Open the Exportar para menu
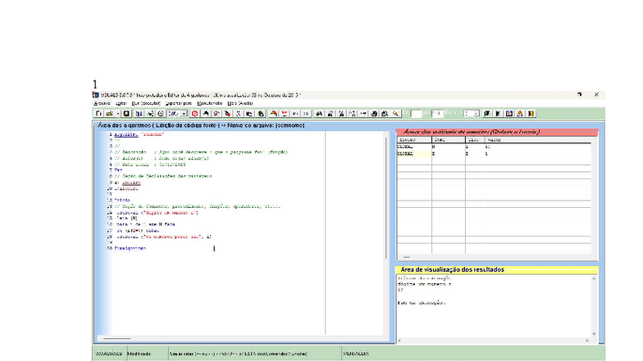Viewport: 643px width, 361px height. click(179, 103)
